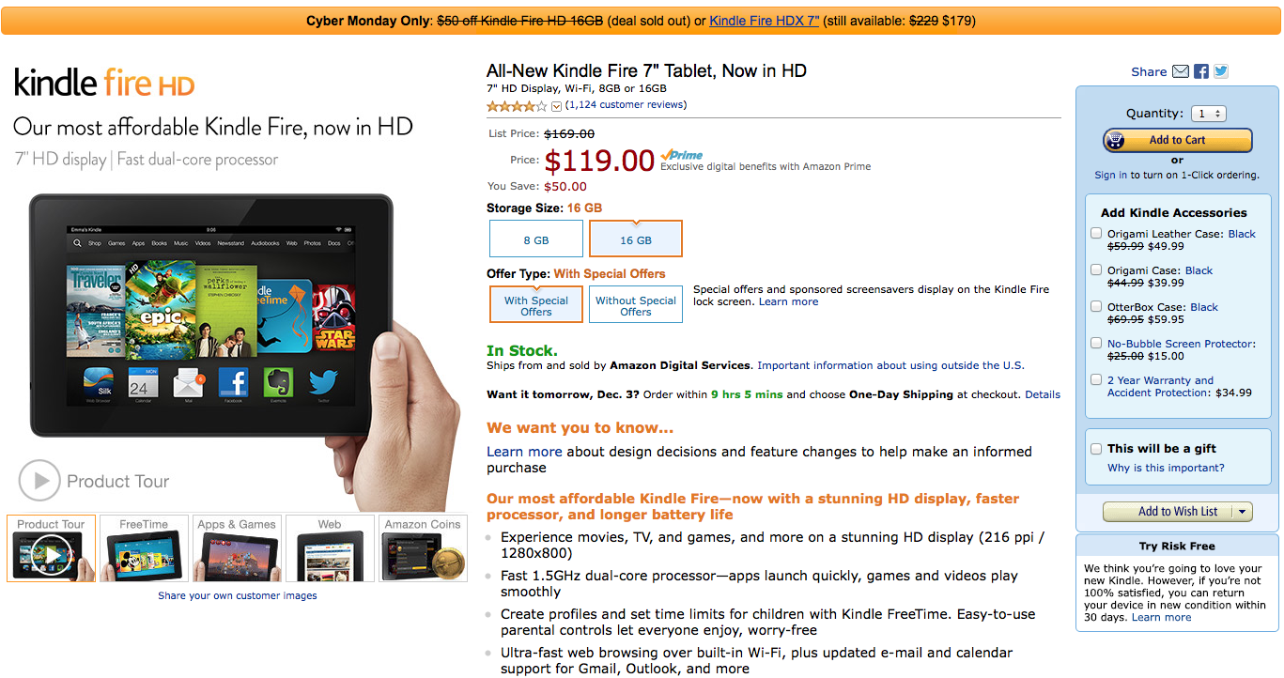
Task: Open the 1,124 customer reviews link
Action: pyautogui.click(x=627, y=105)
